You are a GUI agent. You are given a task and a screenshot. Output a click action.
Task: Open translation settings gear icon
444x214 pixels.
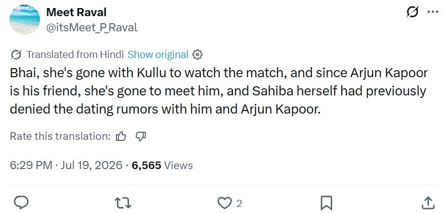(x=197, y=55)
